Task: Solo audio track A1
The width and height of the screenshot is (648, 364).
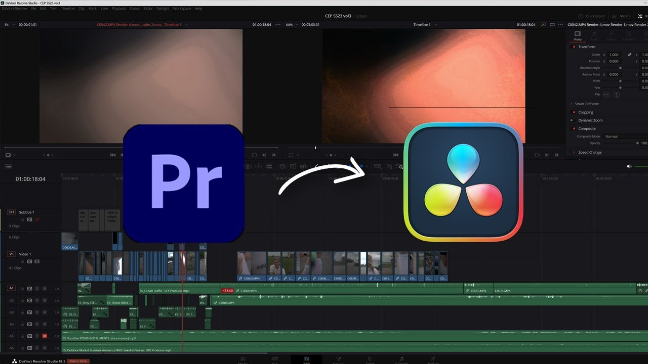Action: click(37, 288)
